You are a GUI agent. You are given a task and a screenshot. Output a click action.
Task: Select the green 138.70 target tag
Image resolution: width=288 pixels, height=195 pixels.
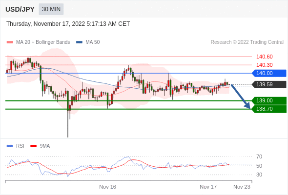[269, 109]
